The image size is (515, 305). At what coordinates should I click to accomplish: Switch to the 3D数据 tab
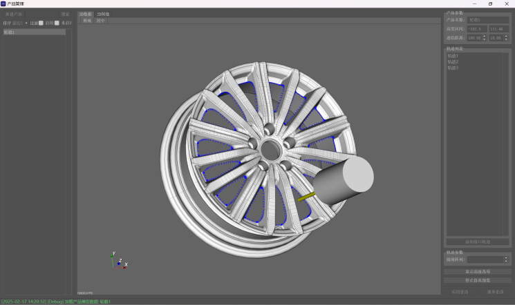[86, 14]
